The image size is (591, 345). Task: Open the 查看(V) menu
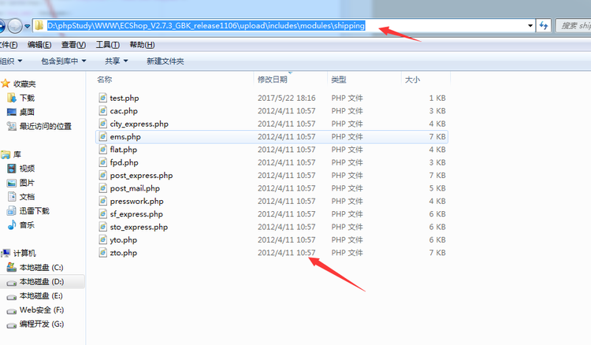[x=73, y=45]
